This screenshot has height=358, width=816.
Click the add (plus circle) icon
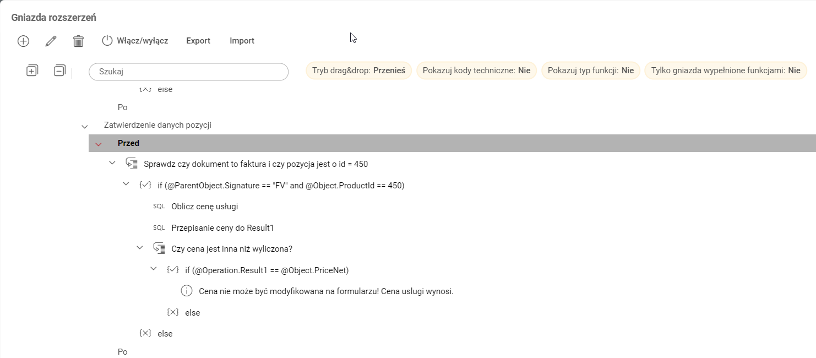23,41
